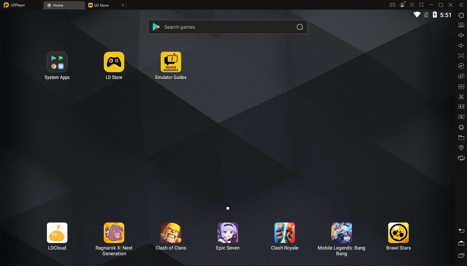
Task: Click the home screen page indicator dot
Action: 228,208
